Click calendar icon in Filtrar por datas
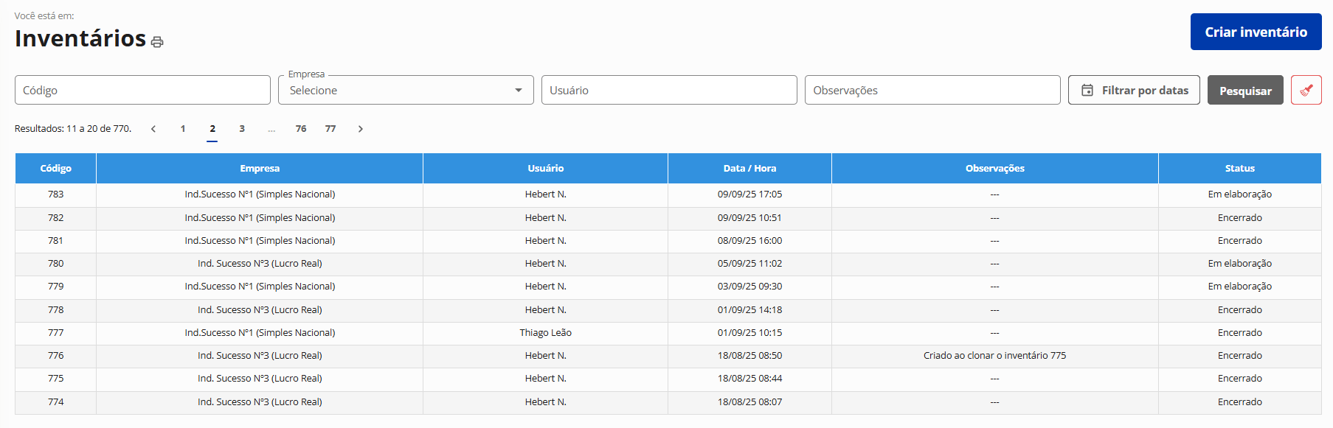 pos(1087,90)
